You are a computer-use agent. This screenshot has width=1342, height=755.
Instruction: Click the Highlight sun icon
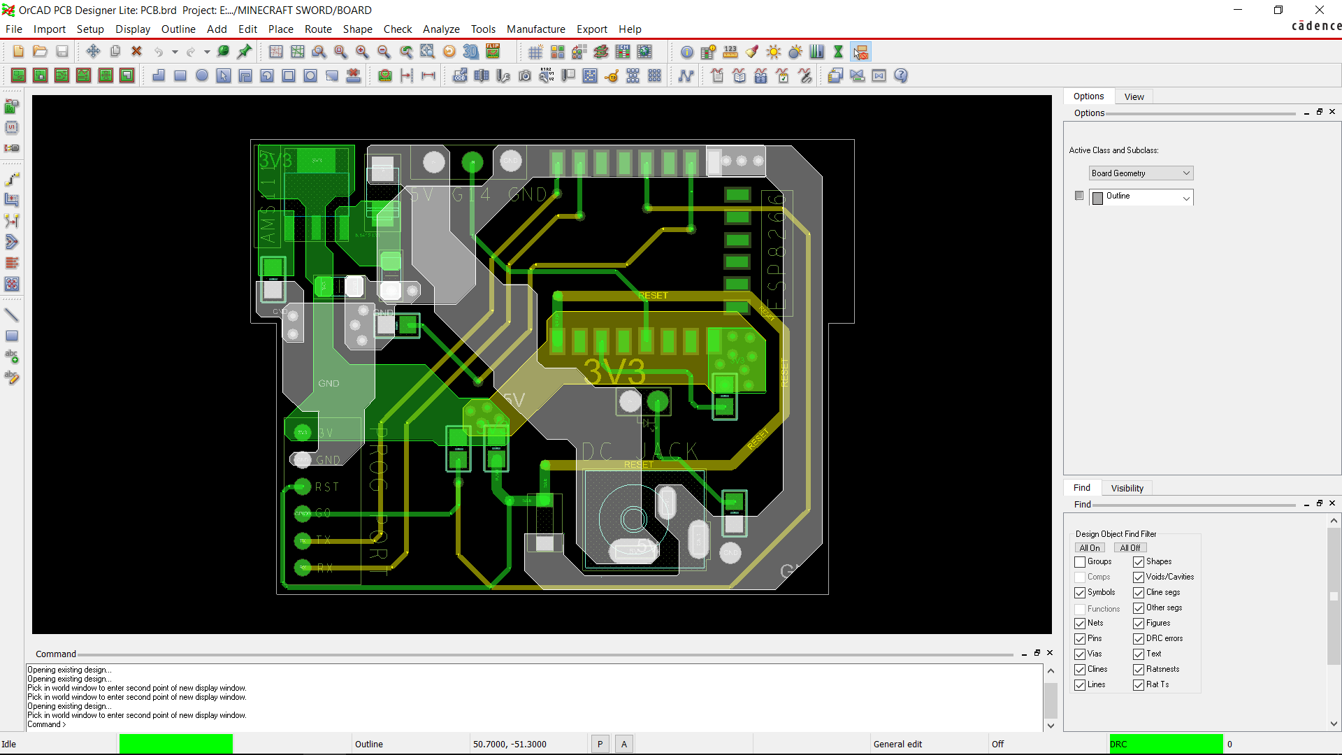coord(774,52)
